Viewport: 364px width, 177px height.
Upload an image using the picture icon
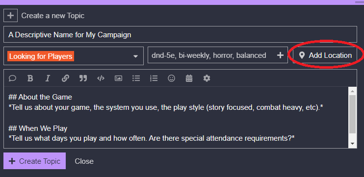tap(118, 78)
